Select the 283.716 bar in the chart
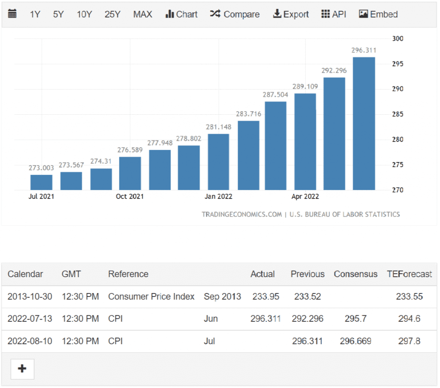This screenshot has height=388, width=440. (x=248, y=156)
